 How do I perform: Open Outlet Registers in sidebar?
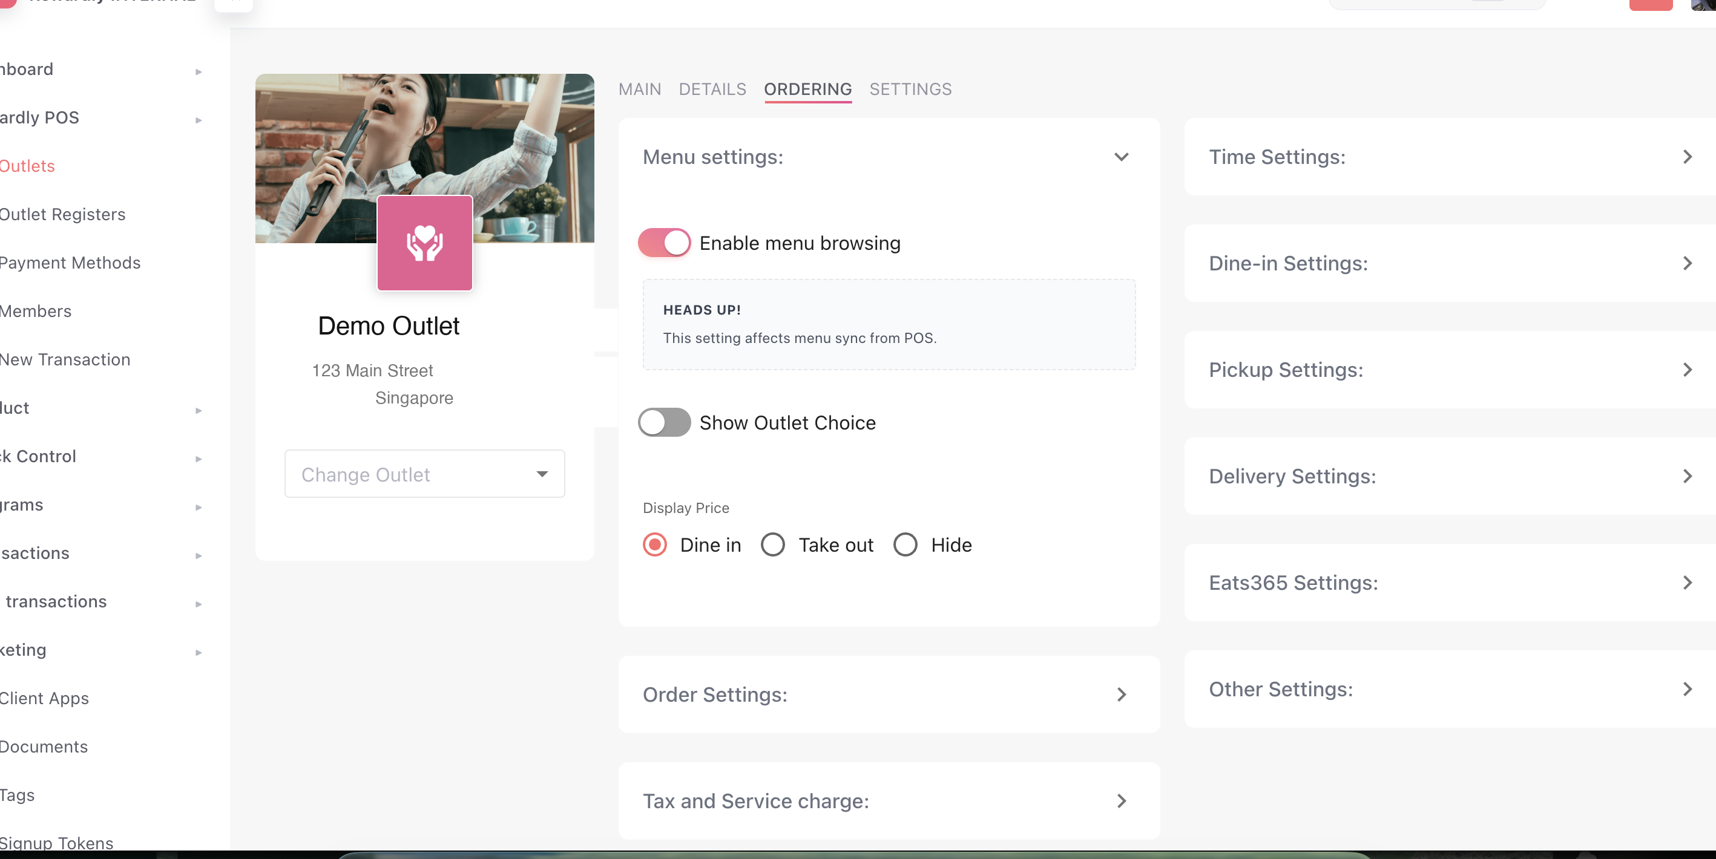coord(62,214)
